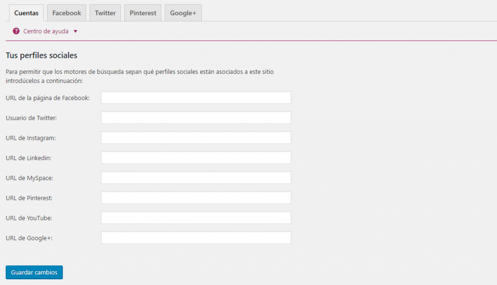Click into the URL de Linkedin field
This screenshot has height=285, width=497.
tap(196, 157)
